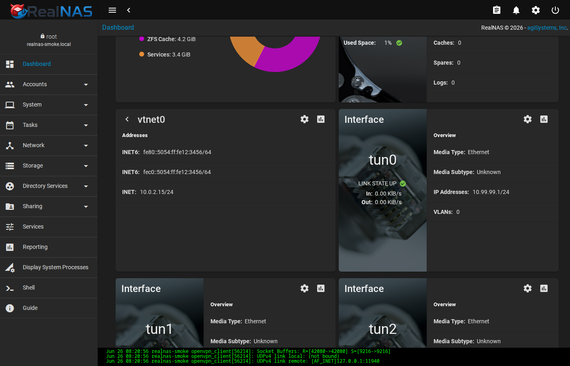Click the Network share icon in sidebar
The width and height of the screenshot is (570, 366).
point(10,146)
